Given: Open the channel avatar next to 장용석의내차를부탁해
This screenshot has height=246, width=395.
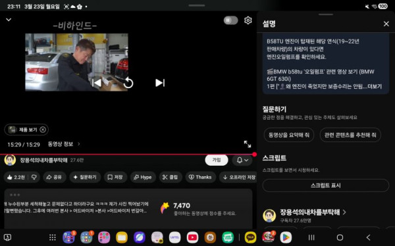Looking at the screenshot, I should point(10,160).
